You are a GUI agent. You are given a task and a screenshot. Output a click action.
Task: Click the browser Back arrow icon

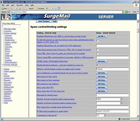[x=2, y=8]
